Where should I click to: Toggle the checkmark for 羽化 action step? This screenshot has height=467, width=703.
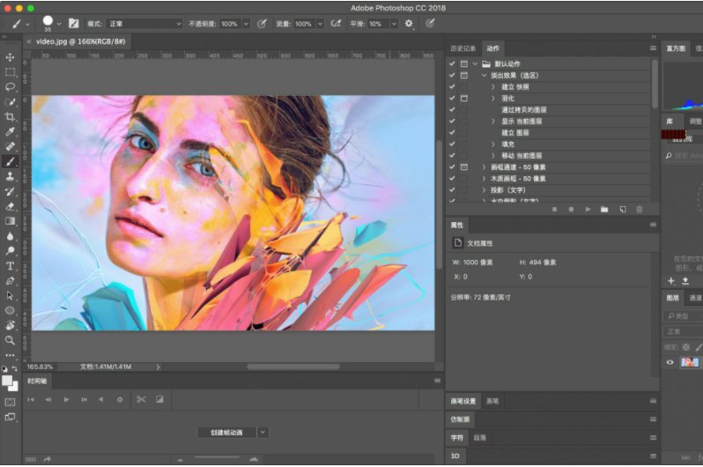pyautogui.click(x=452, y=99)
